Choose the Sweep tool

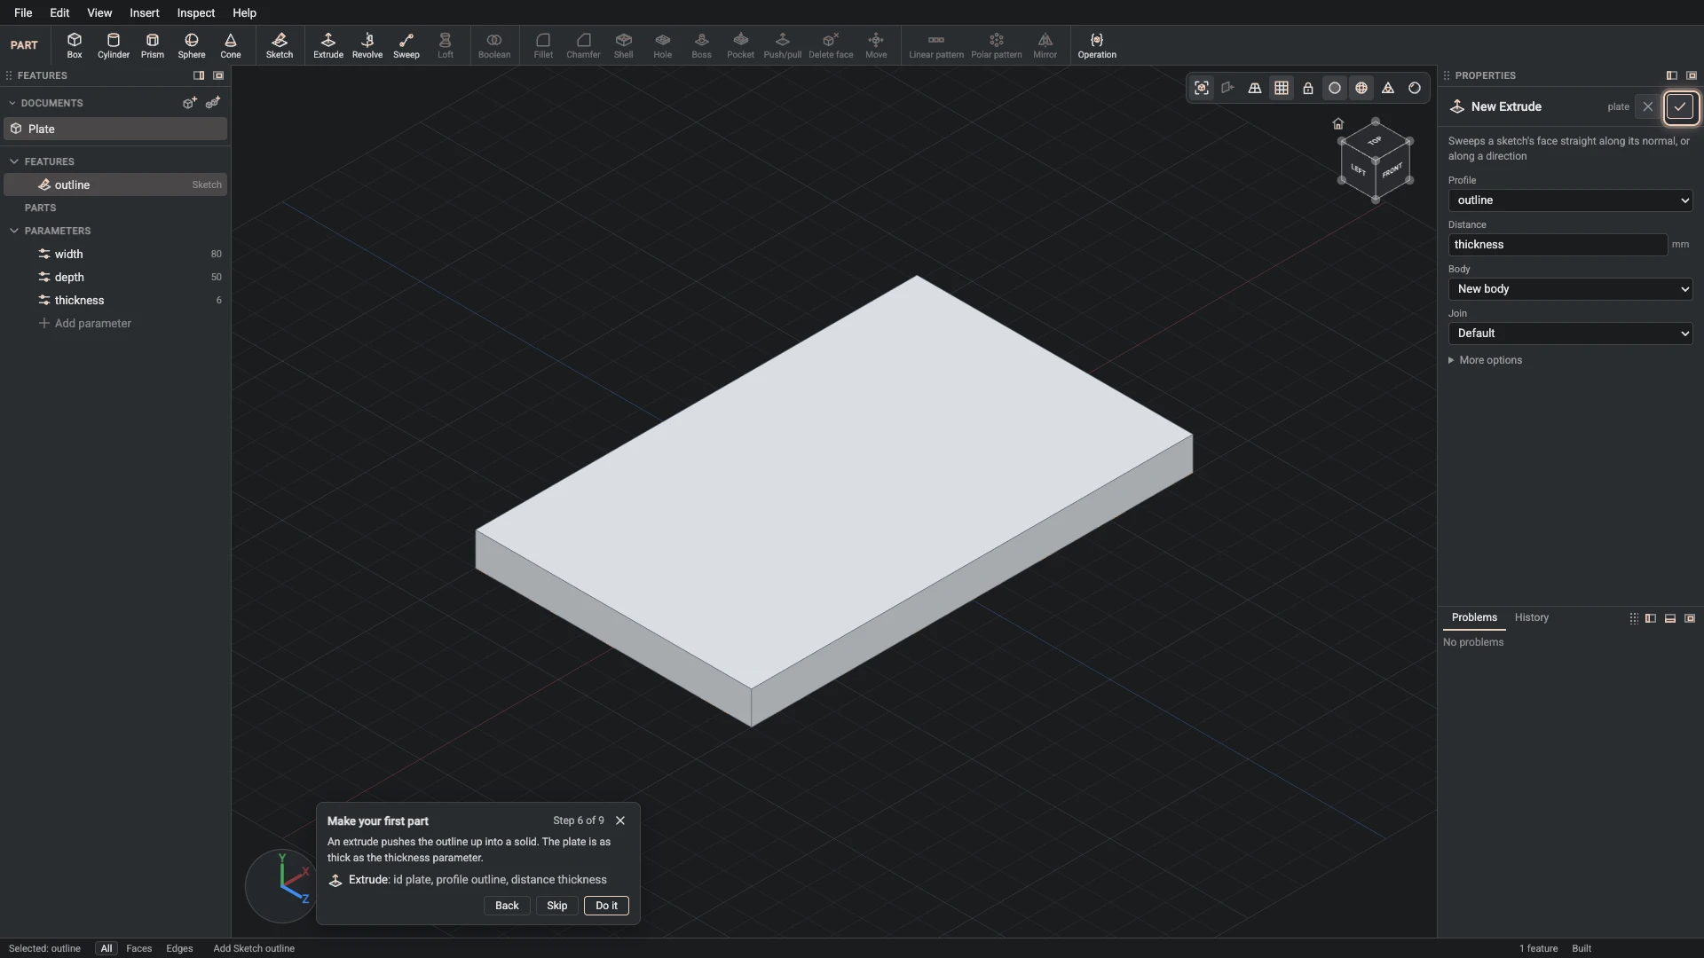coord(406,45)
